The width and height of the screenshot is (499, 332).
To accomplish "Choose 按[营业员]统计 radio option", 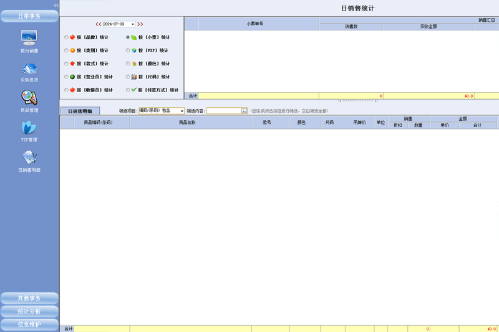I will tap(67, 77).
